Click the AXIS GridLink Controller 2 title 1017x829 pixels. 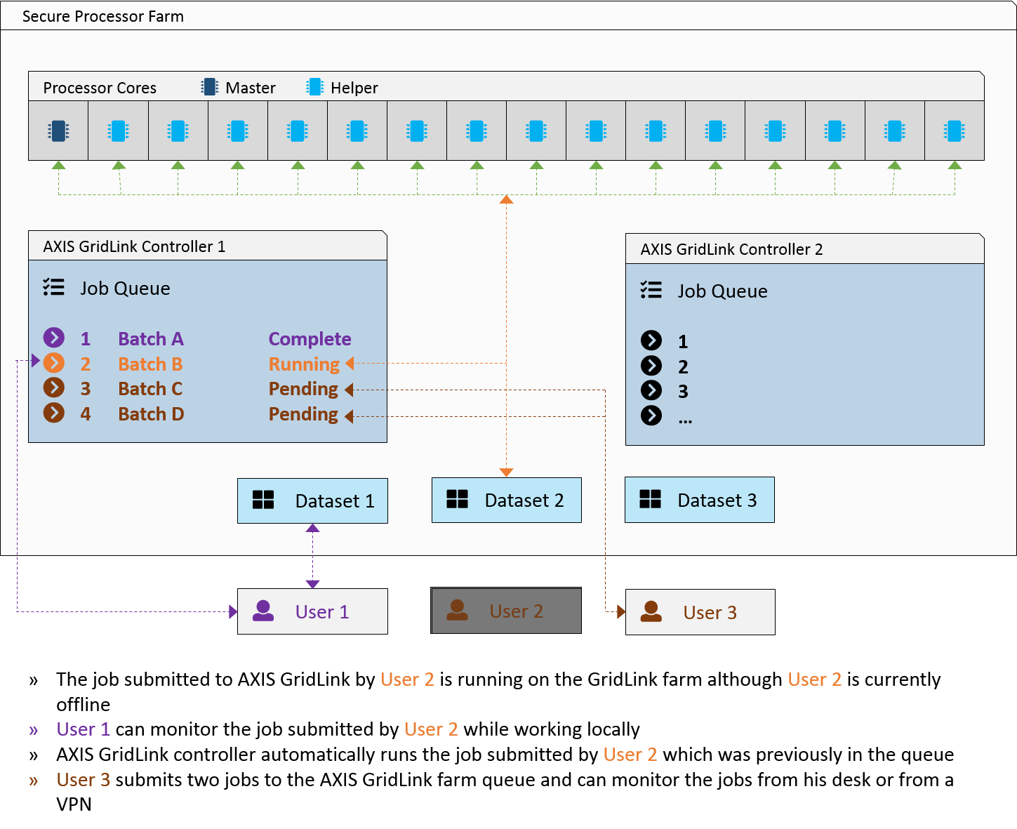pos(731,249)
